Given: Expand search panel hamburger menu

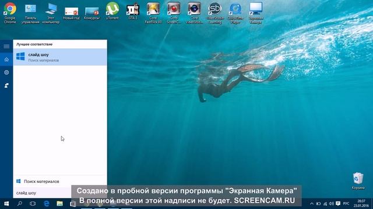Looking at the screenshot, I should (6, 46).
